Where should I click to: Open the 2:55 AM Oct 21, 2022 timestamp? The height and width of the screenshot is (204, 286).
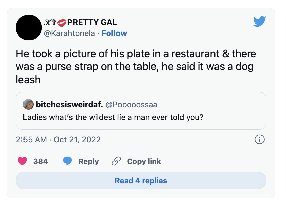point(58,139)
